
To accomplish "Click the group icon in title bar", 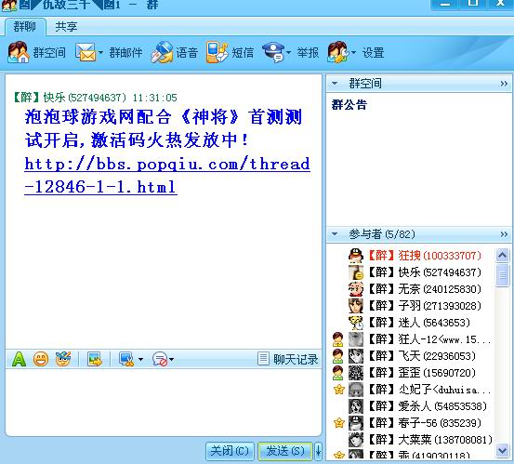I will click(x=9, y=6).
